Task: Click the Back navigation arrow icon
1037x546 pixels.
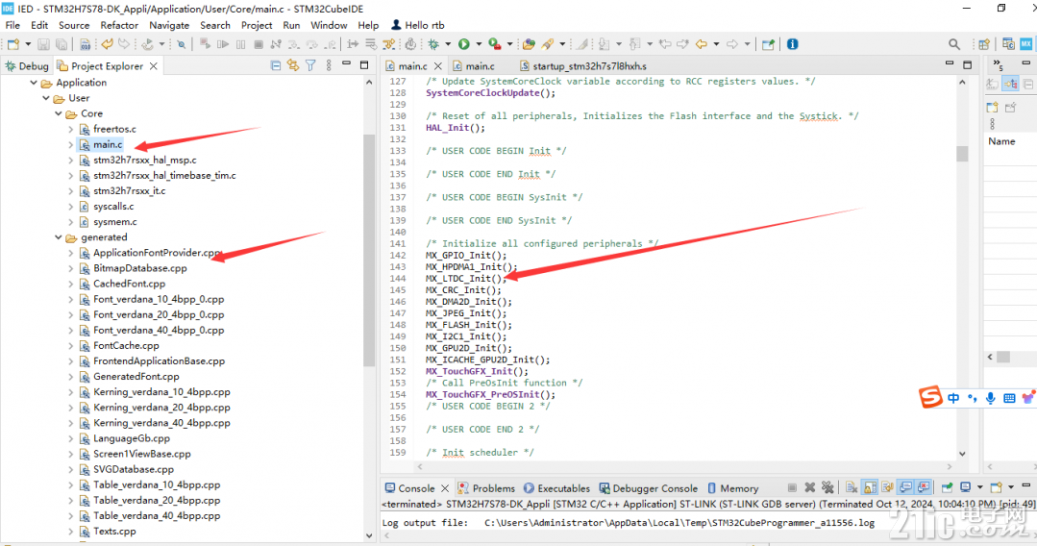Action: point(701,44)
